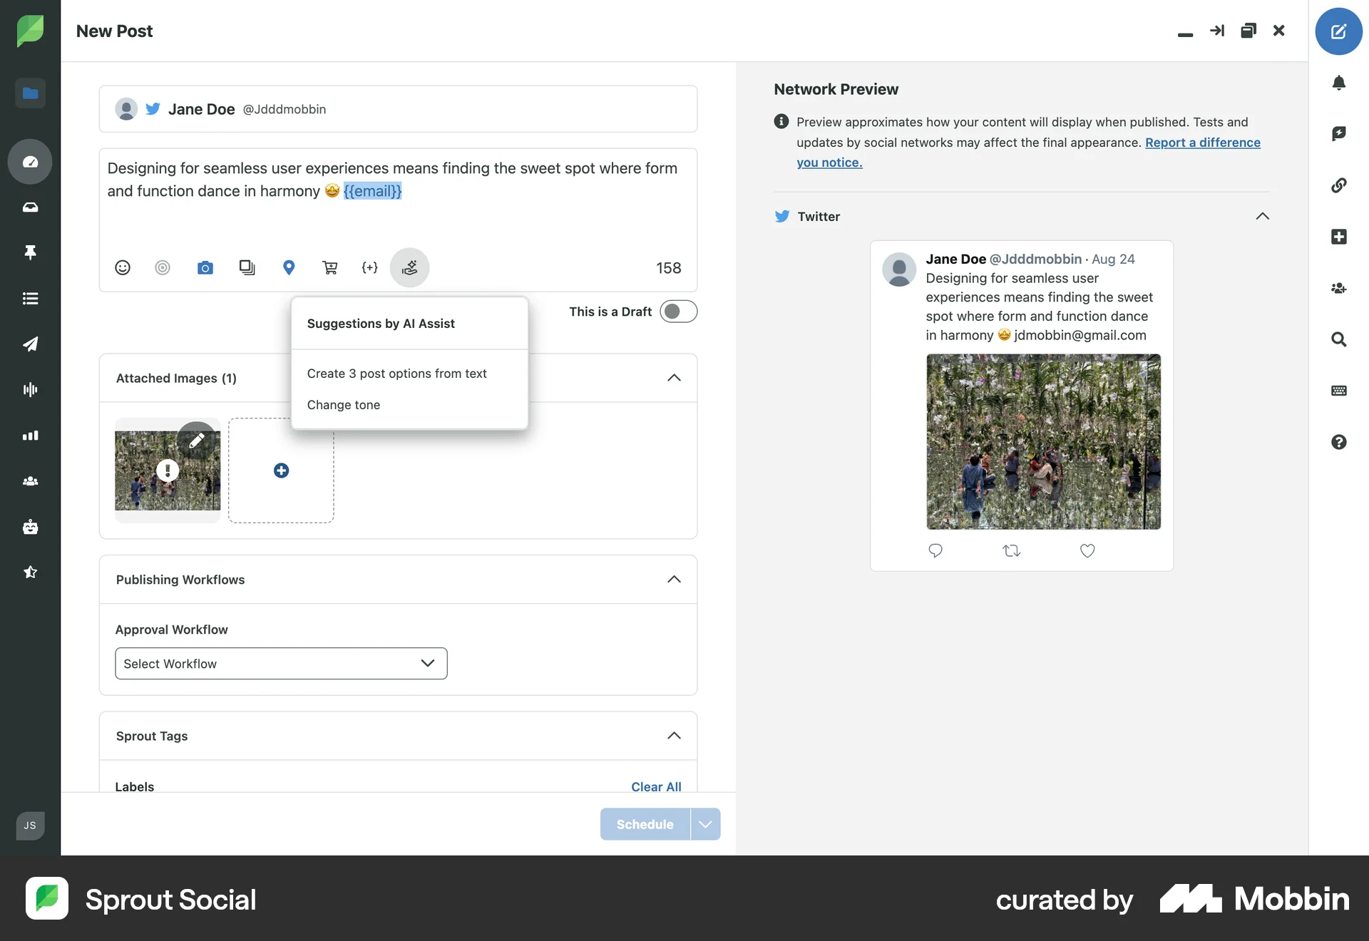The image size is (1369, 941).
Task: Click 'Report a difference you notice' link
Action: click(1202, 142)
